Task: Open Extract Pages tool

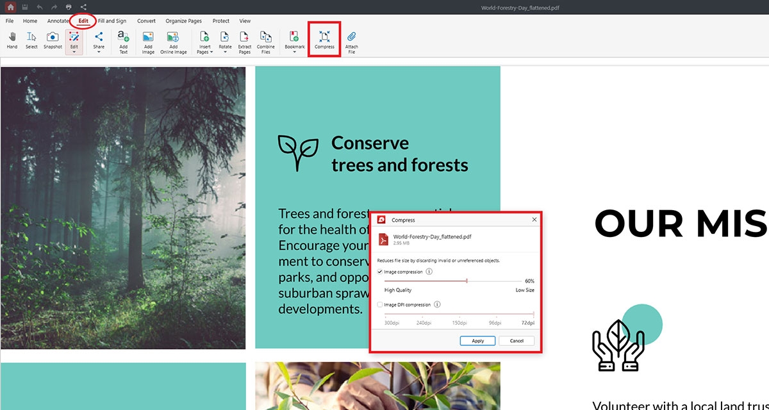Action: click(245, 42)
